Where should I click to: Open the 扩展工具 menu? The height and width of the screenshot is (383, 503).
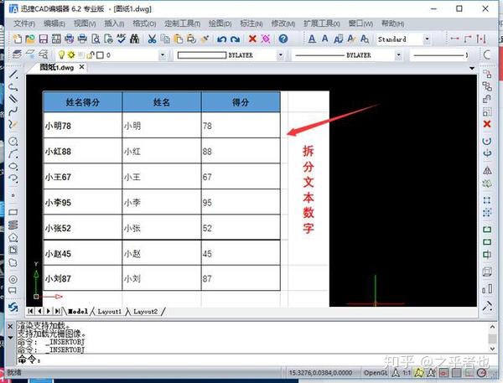321,23
